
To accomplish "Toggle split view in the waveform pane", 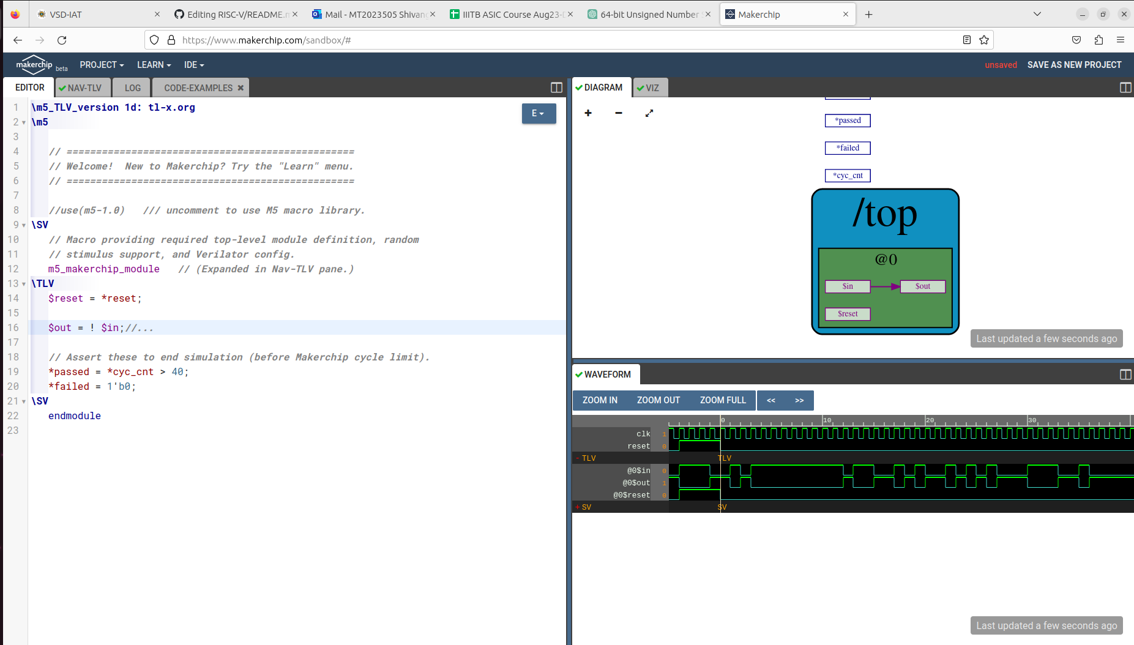I will click(1126, 374).
